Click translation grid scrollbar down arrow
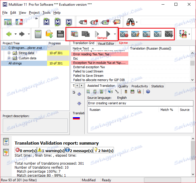 point(192,80)
